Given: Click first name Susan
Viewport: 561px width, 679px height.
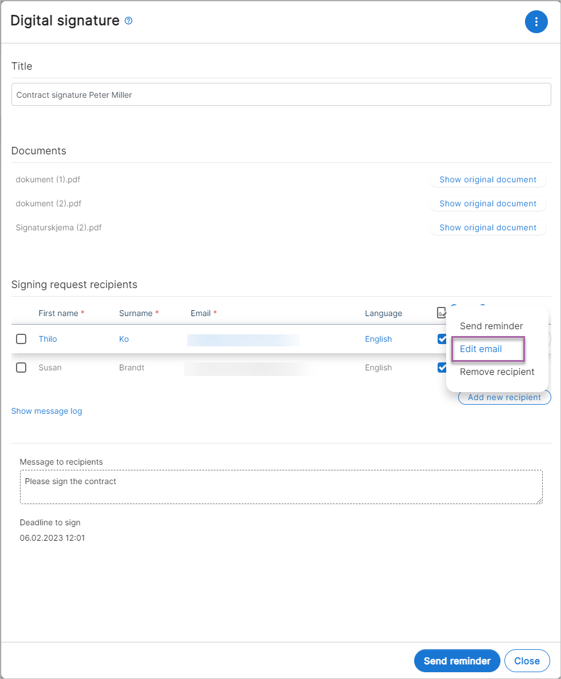Looking at the screenshot, I should point(50,367).
